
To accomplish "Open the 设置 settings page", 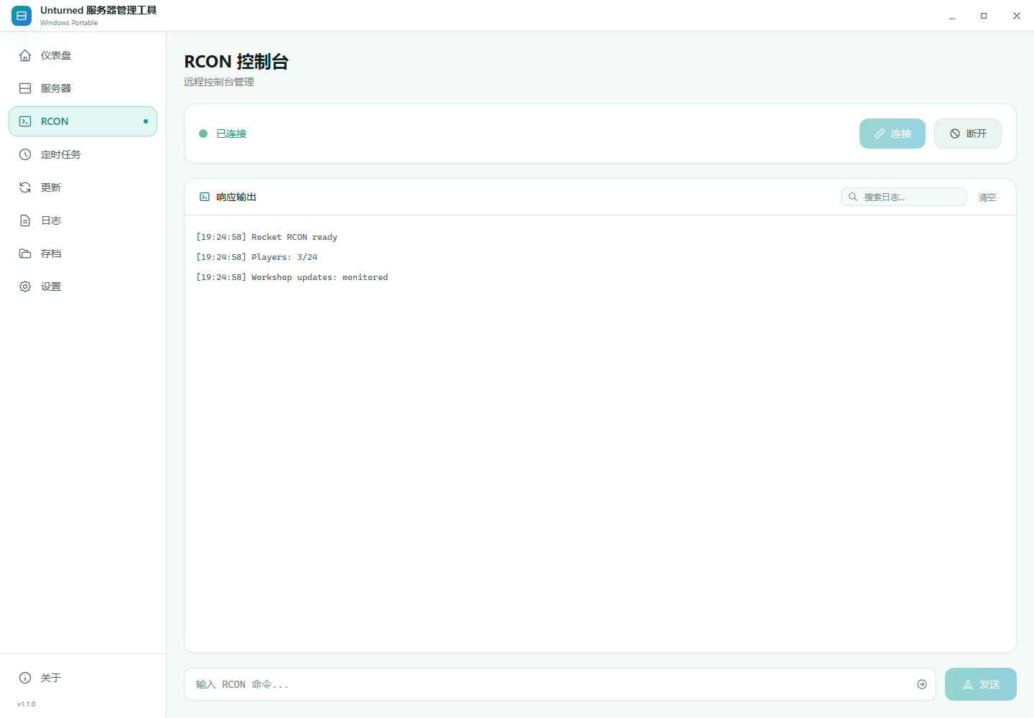I will click(83, 286).
